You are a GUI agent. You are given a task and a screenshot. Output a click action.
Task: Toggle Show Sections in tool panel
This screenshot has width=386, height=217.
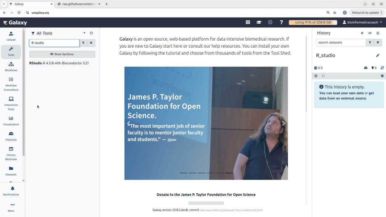coord(62,54)
